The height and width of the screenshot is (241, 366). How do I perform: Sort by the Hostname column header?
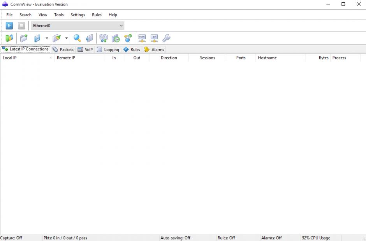[281, 58]
